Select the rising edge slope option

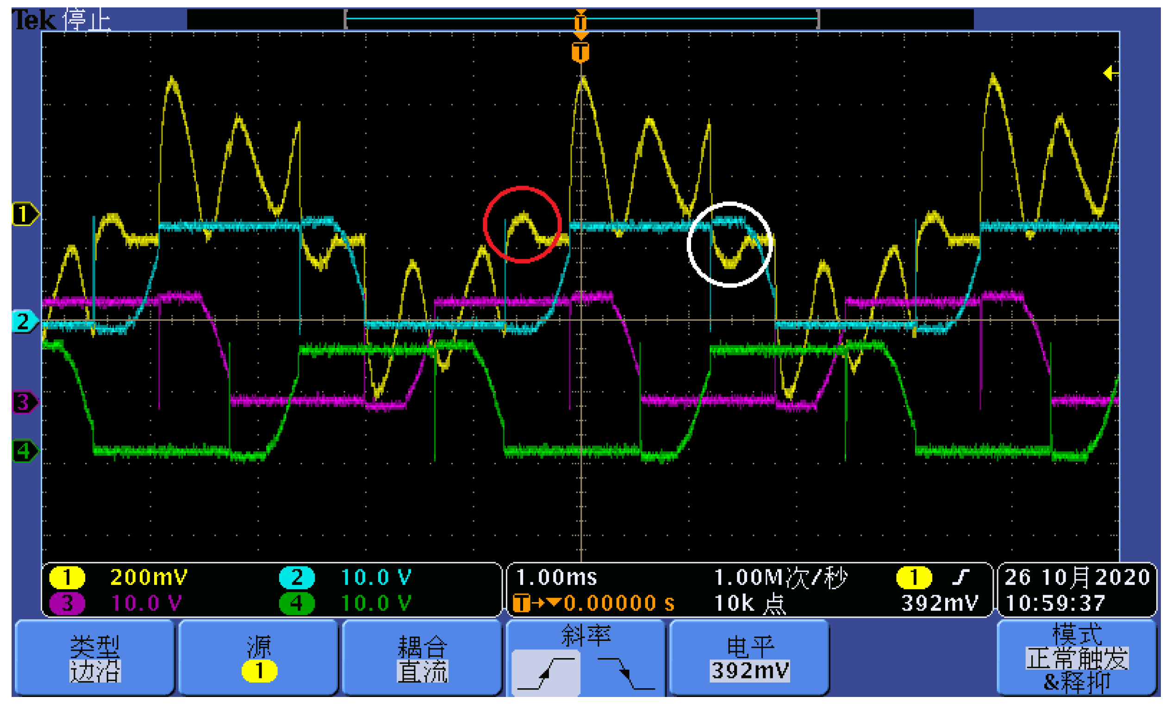coord(546,672)
